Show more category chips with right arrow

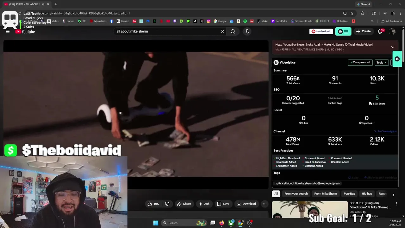point(393,195)
